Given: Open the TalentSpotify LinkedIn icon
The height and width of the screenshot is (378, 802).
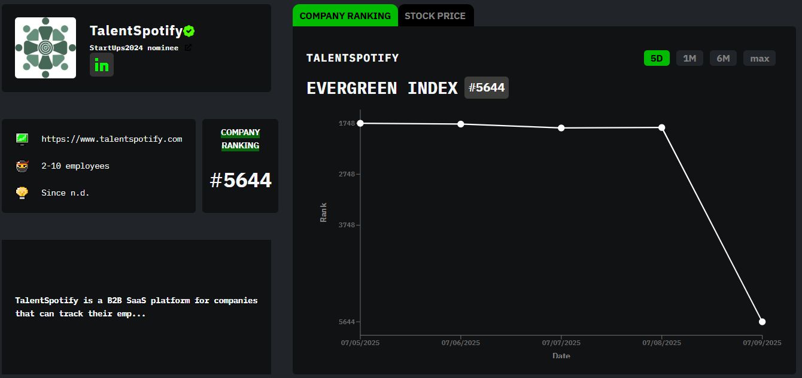Looking at the screenshot, I should (102, 65).
